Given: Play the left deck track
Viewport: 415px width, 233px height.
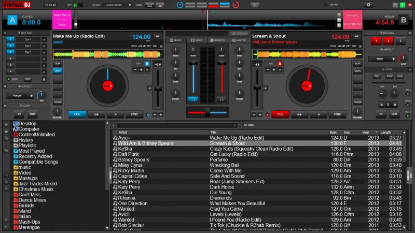Looking at the screenshot, I should 113,114.
